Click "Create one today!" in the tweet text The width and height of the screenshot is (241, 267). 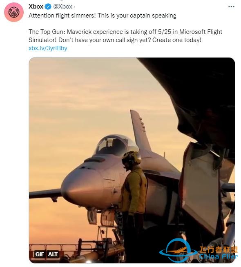[177, 40]
